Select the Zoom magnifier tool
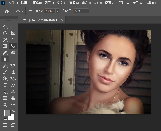The image size is (161, 131). coord(5,105)
